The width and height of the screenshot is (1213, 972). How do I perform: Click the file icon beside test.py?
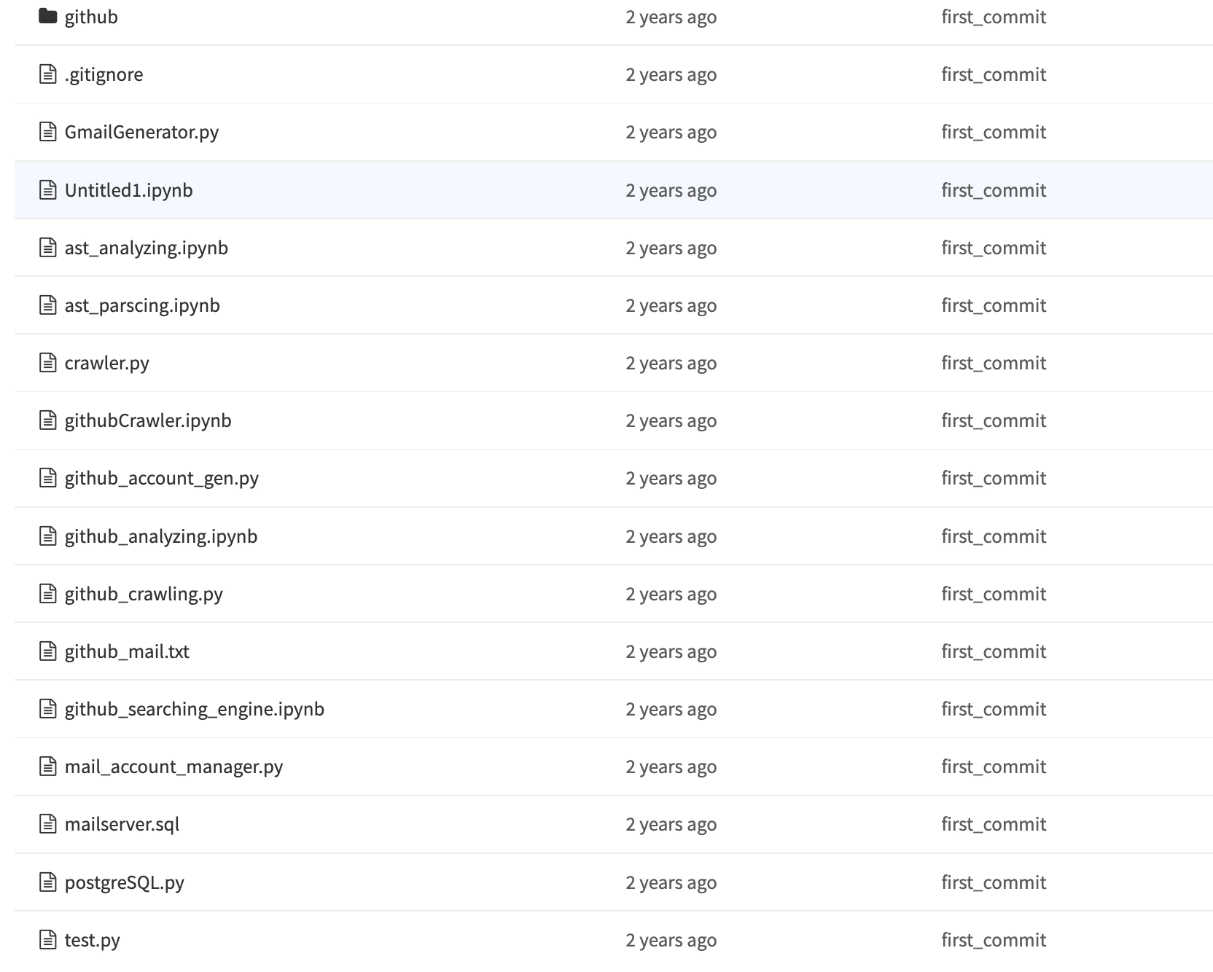click(47, 940)
